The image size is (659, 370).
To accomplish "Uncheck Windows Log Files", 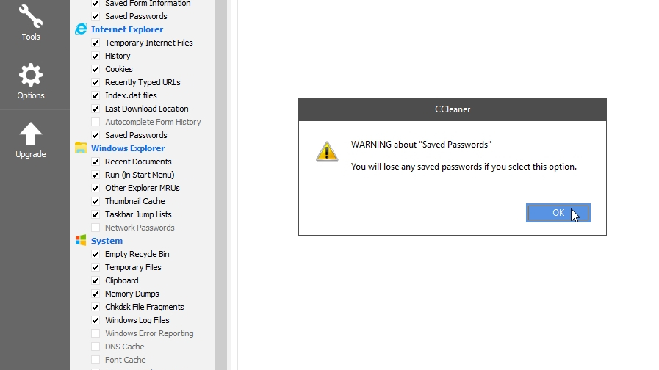I will click(96, 320).
